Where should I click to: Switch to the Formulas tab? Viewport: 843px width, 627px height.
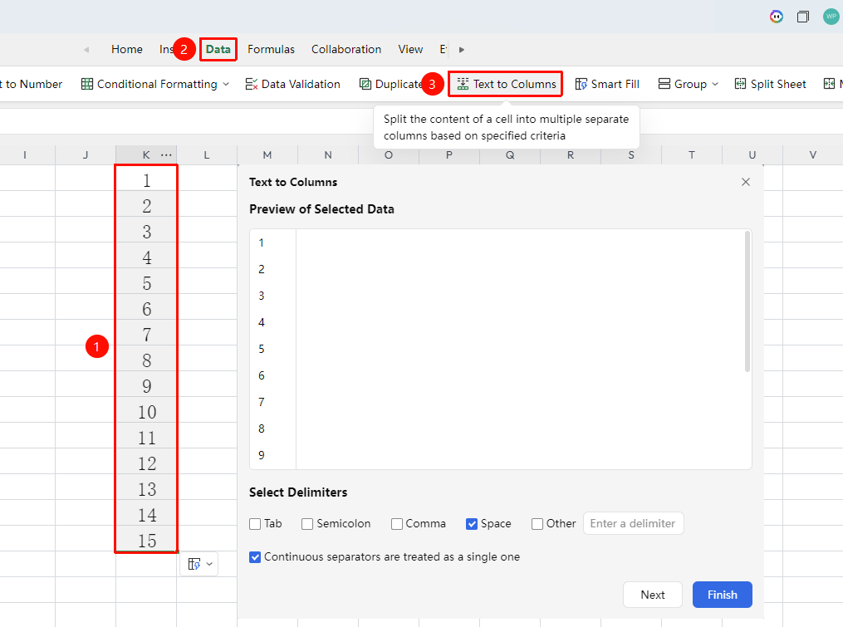click(271, 50)
